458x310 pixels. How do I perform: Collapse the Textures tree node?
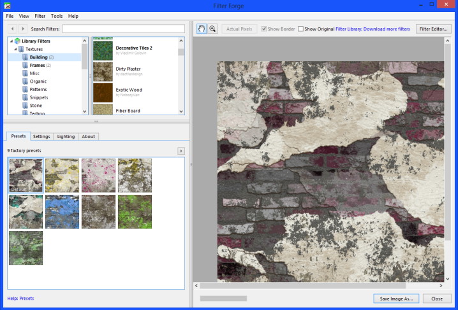pyautogui.click(x=15, y=49)
